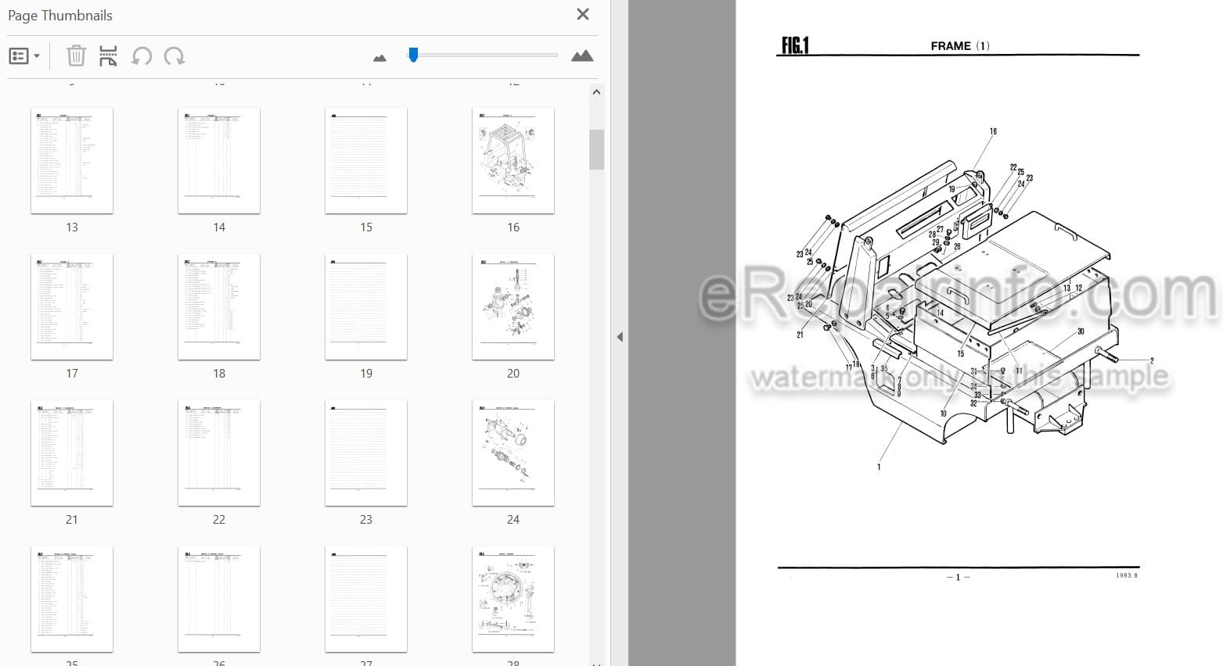The image size is (1223, 666).
Task: Close the Page Thumbnails panel
Action: (582, 14)
